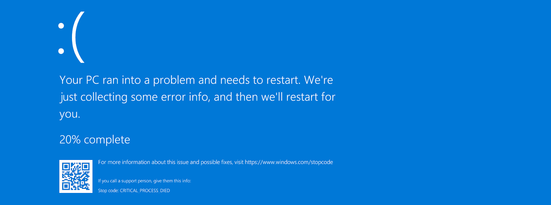551x205 pixels.
Task: Click the 'Your PC ran into a problem' line
Action: (x=196, y=80)
